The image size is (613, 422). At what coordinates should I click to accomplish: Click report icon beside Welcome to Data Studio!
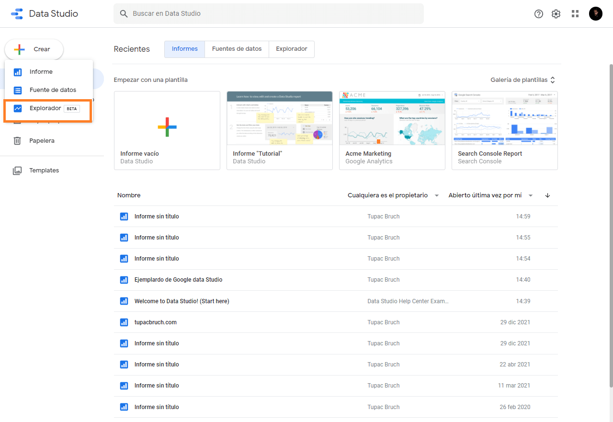[124, 301]
